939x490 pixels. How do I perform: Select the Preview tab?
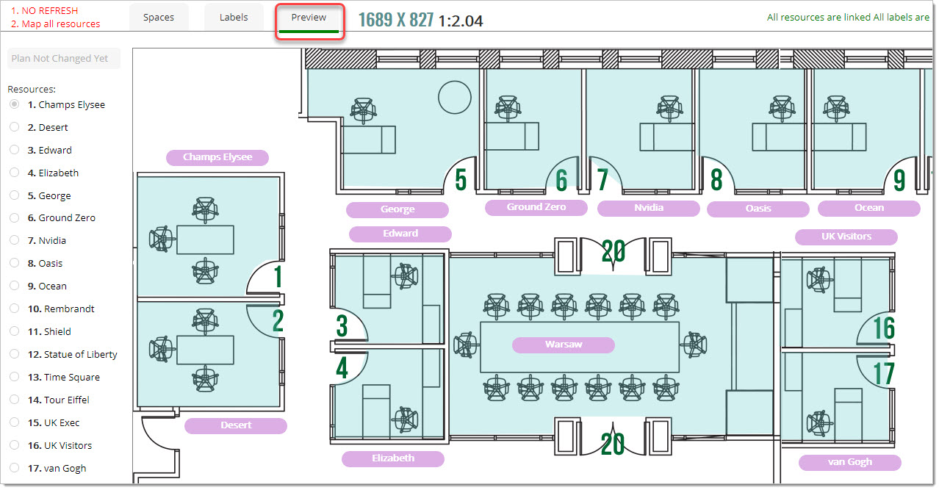(x=309, y=18)
